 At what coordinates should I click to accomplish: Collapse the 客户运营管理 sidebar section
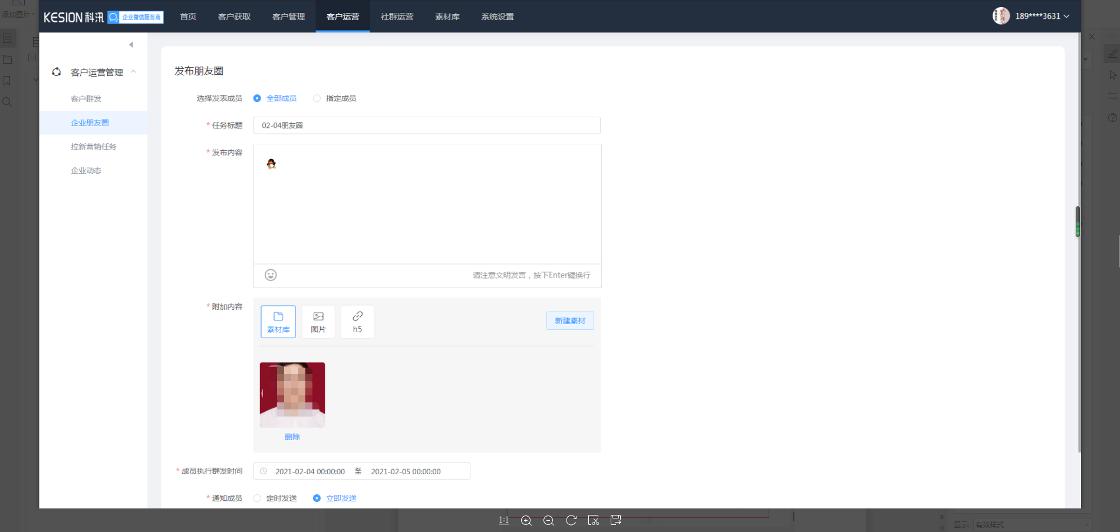point(133,72)
